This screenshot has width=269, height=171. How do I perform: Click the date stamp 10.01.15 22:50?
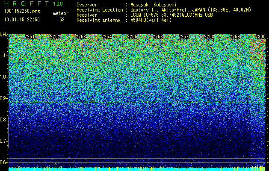click(x=22, y=20)
